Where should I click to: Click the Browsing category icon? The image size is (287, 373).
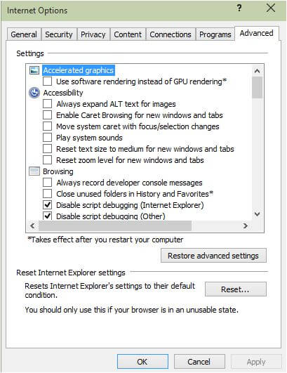[x=34, y=171]
